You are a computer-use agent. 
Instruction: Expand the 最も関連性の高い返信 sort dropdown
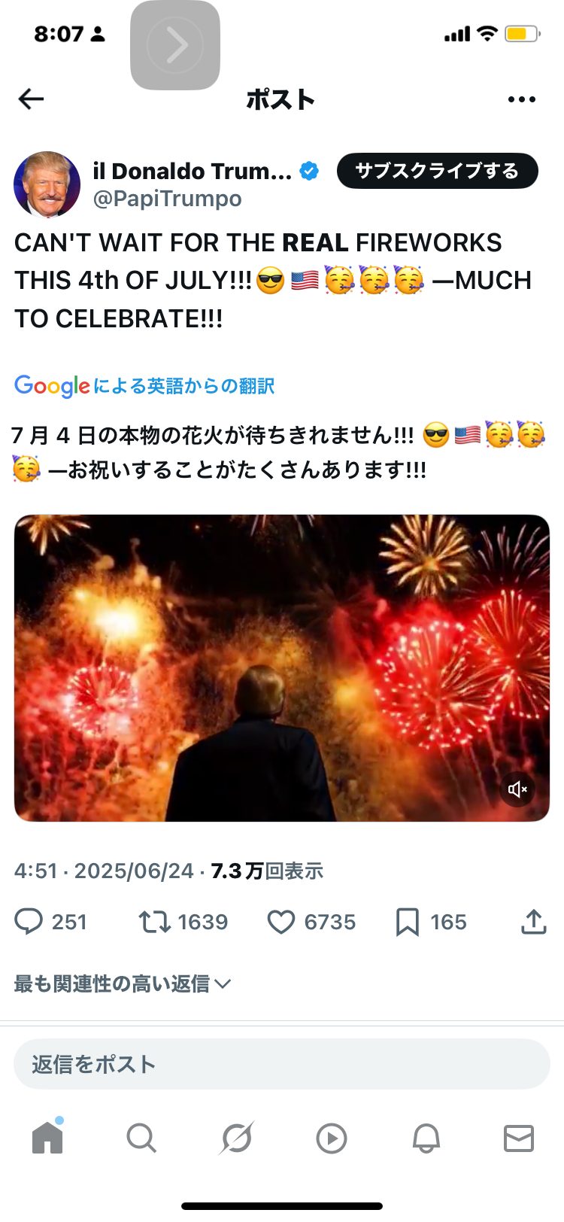[123, 983]
